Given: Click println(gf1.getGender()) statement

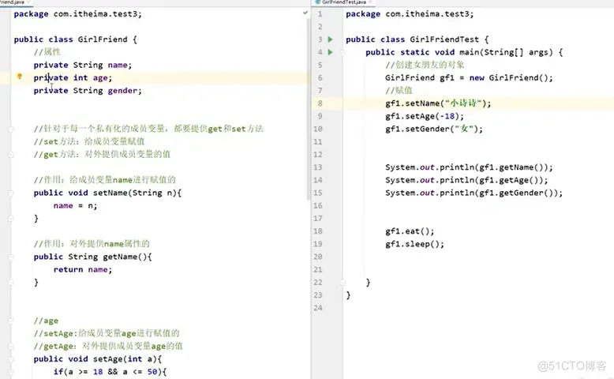Looking at the screenshot, I should coord(474,193).
